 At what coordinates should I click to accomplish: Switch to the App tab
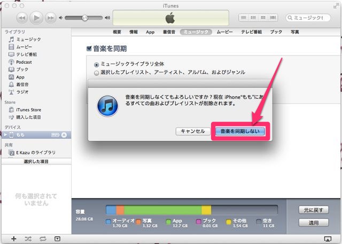tap(150, 32)
